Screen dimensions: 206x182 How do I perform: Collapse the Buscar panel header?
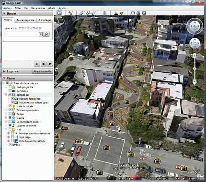[x=27, y=14]
